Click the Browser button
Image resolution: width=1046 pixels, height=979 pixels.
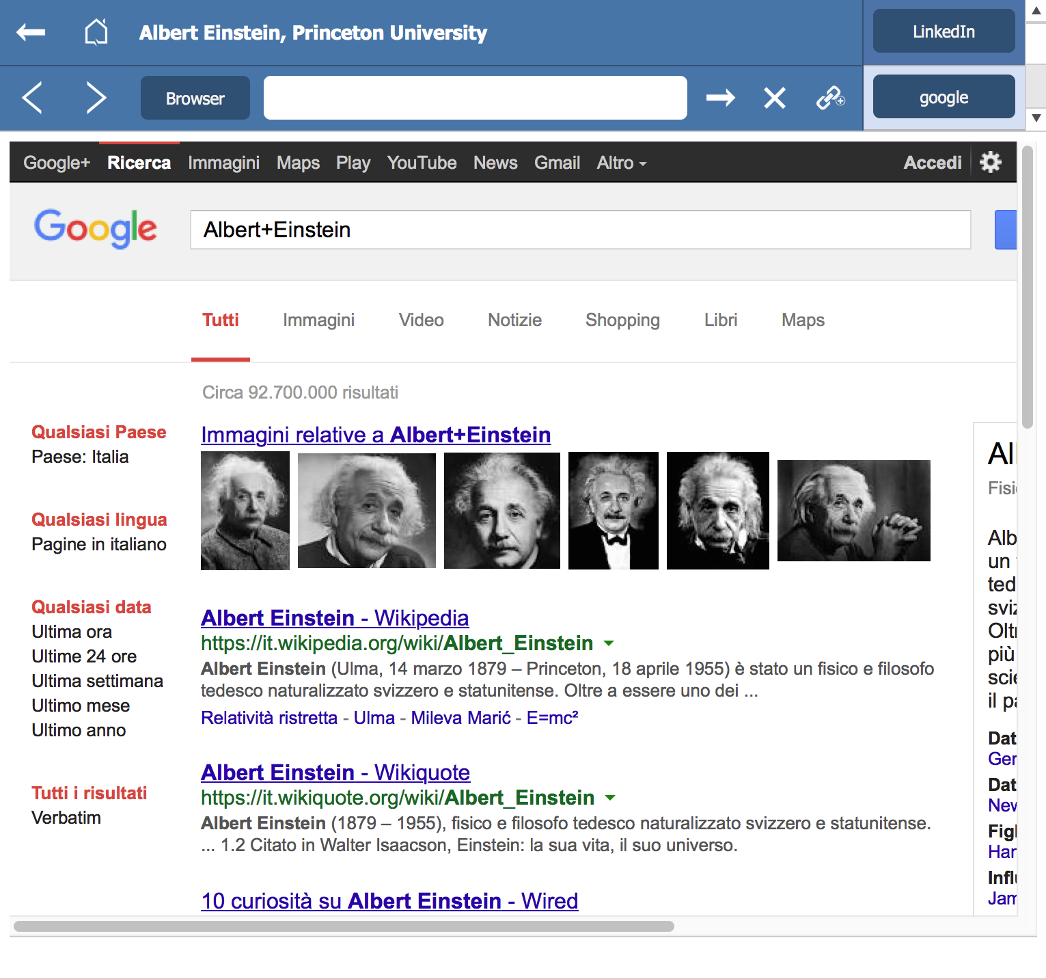pyautogui.click(x=195, y=98)
